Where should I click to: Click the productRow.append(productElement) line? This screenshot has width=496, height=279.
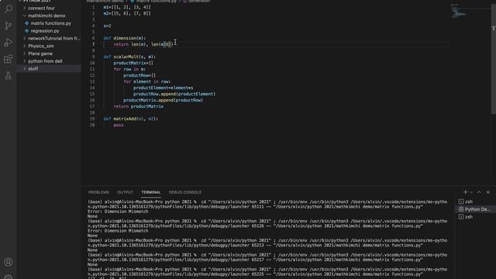174,95
